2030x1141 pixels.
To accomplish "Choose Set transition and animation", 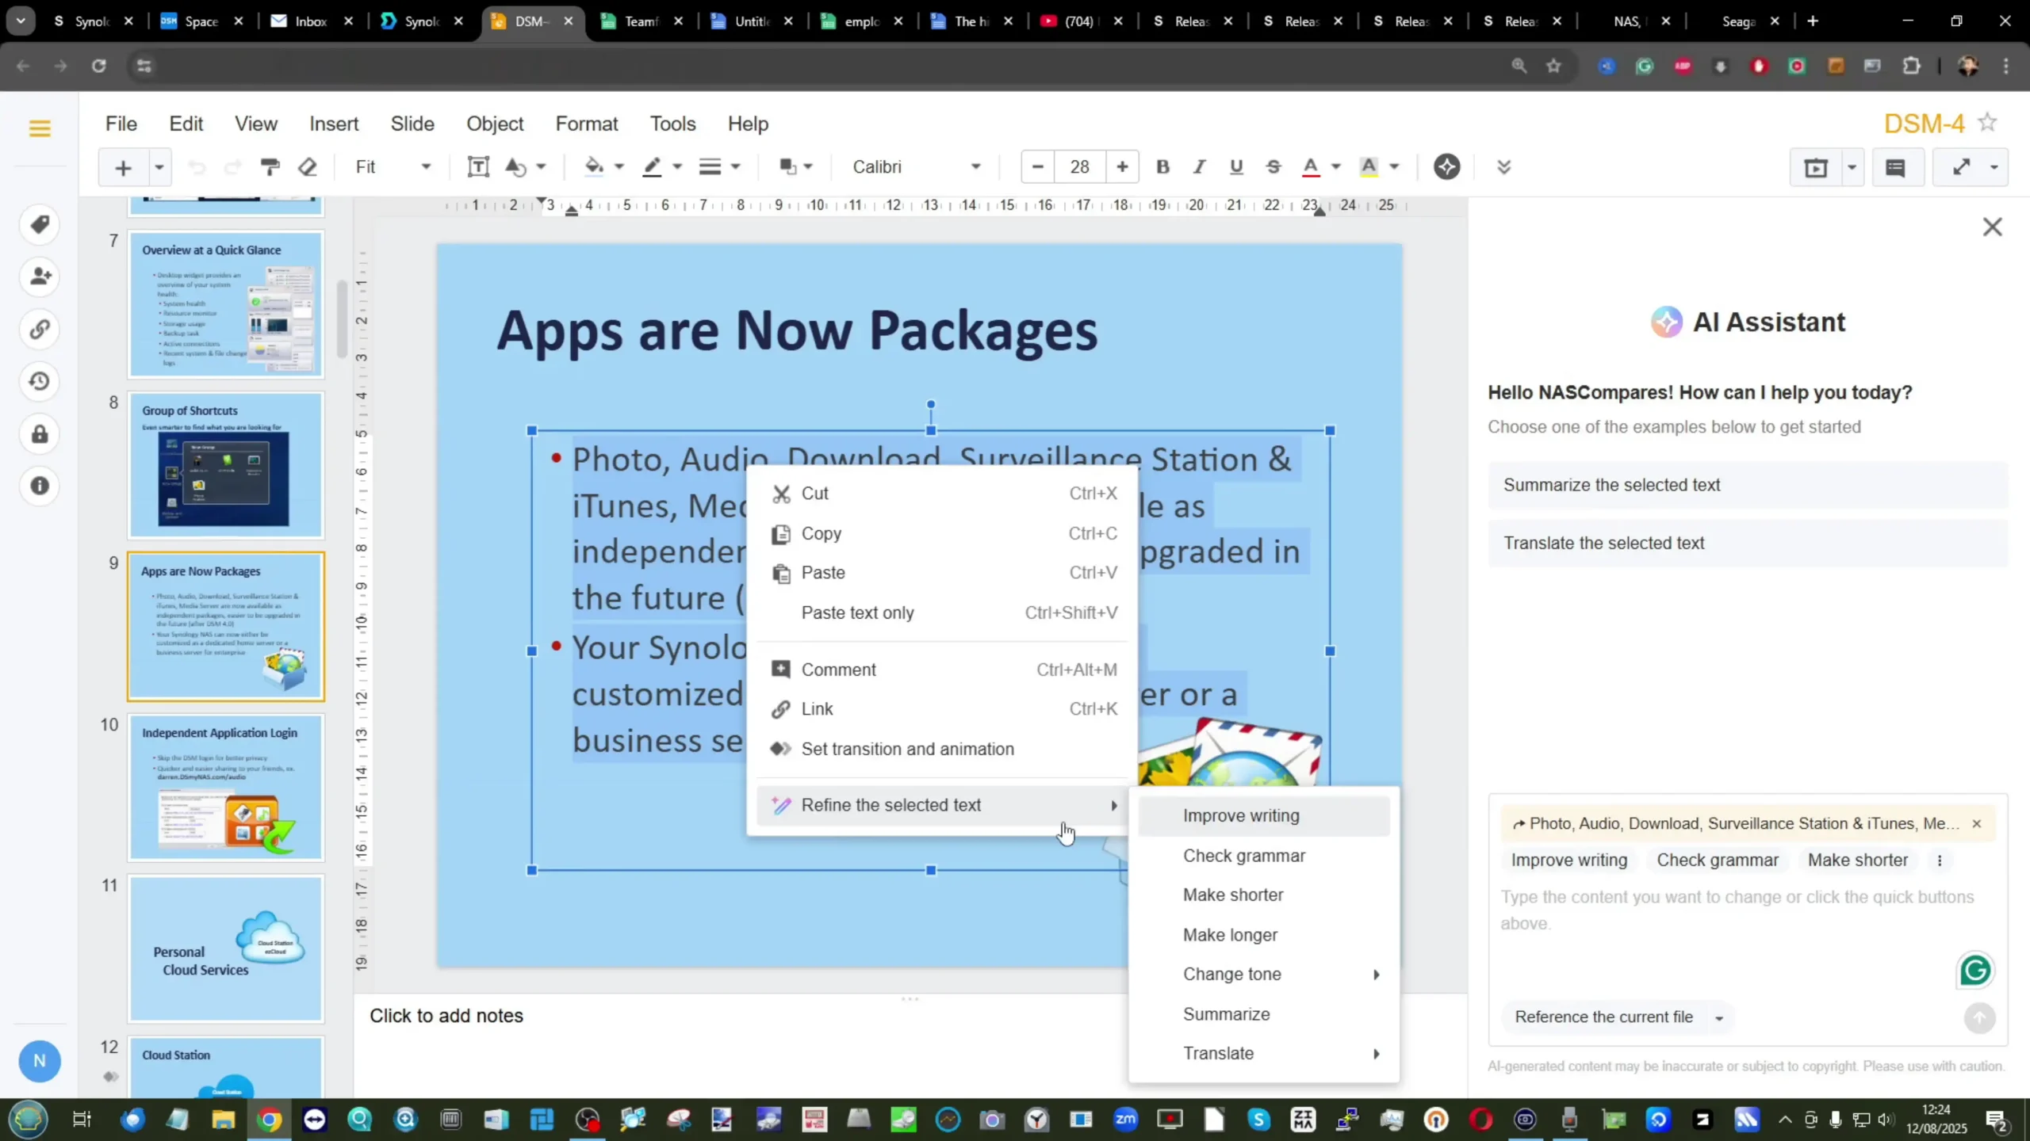I will [944, 750].
